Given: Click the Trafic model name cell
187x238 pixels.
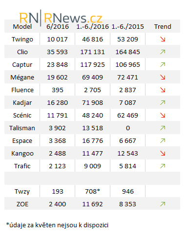Looking at the screenshot, I should [x=22, y=166].
